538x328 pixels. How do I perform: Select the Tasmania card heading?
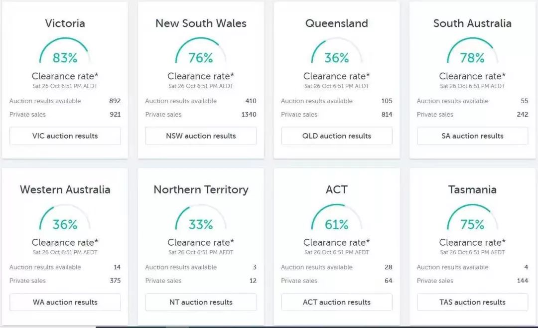click(x=472, y=189)
